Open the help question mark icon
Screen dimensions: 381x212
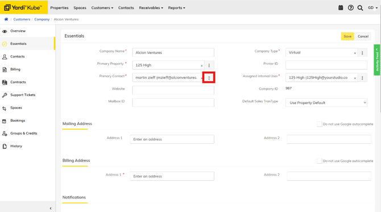[351, 8]
